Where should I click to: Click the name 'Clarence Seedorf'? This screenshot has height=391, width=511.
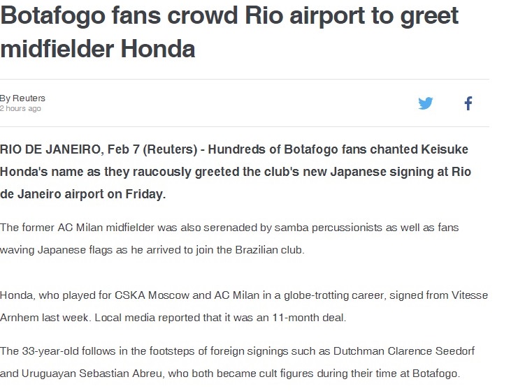[431, 351]
